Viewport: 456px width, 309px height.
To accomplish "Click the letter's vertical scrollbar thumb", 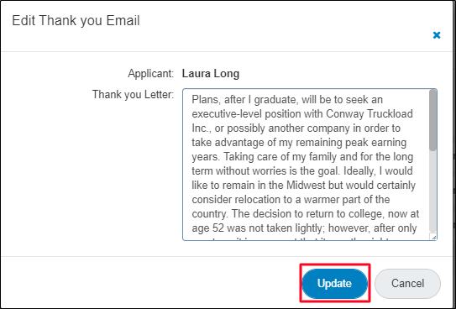I will tap(432, 120).
